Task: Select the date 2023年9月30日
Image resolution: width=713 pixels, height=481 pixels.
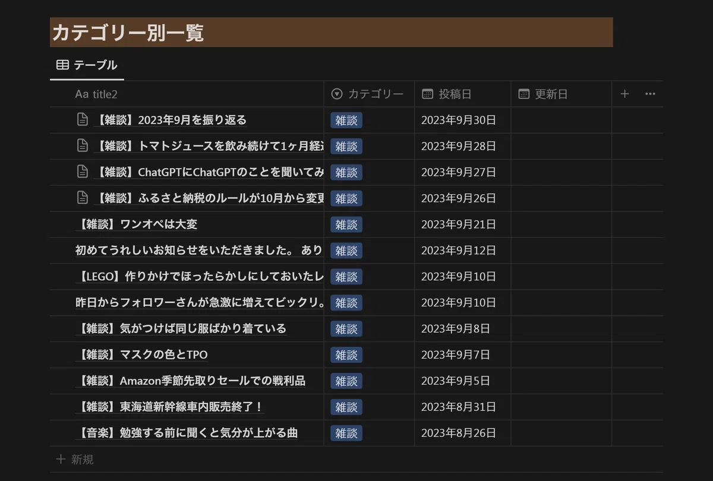Action: (458, 120)
